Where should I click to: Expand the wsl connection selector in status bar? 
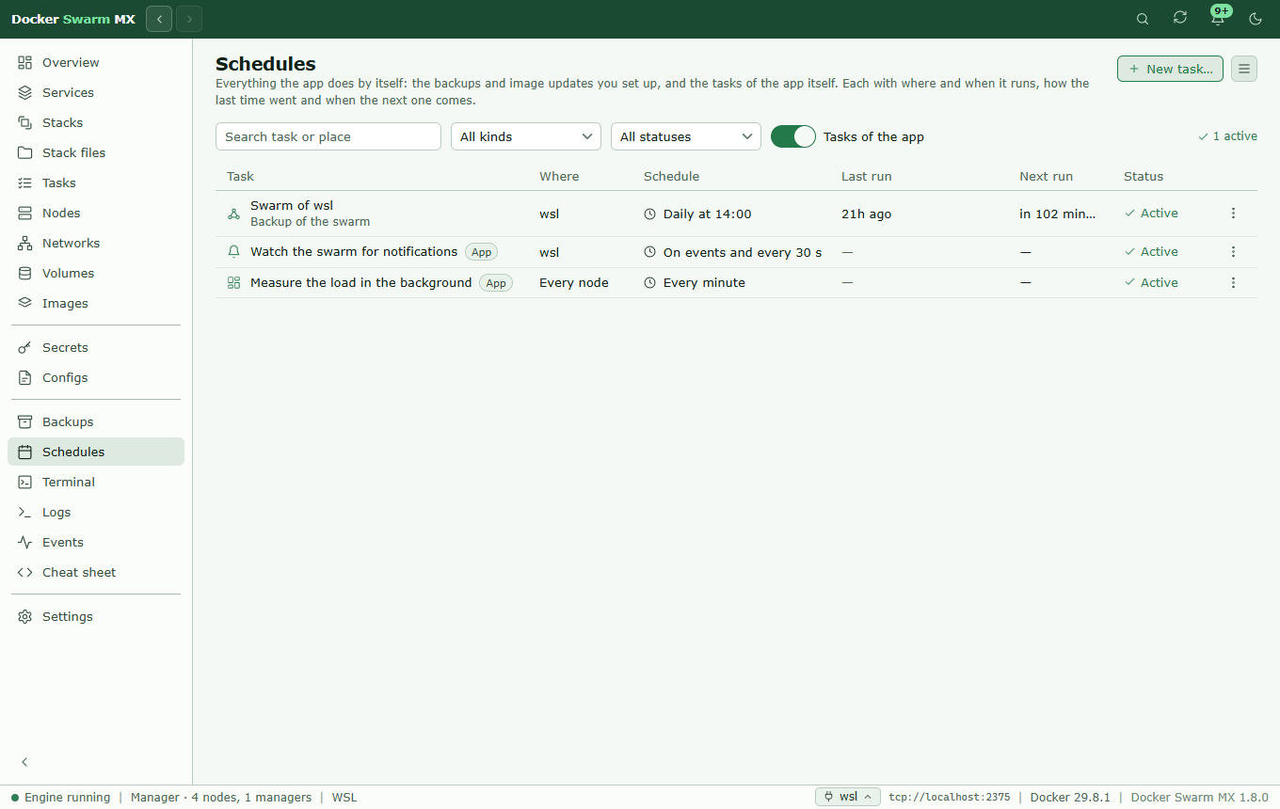[x=848, y=797]
